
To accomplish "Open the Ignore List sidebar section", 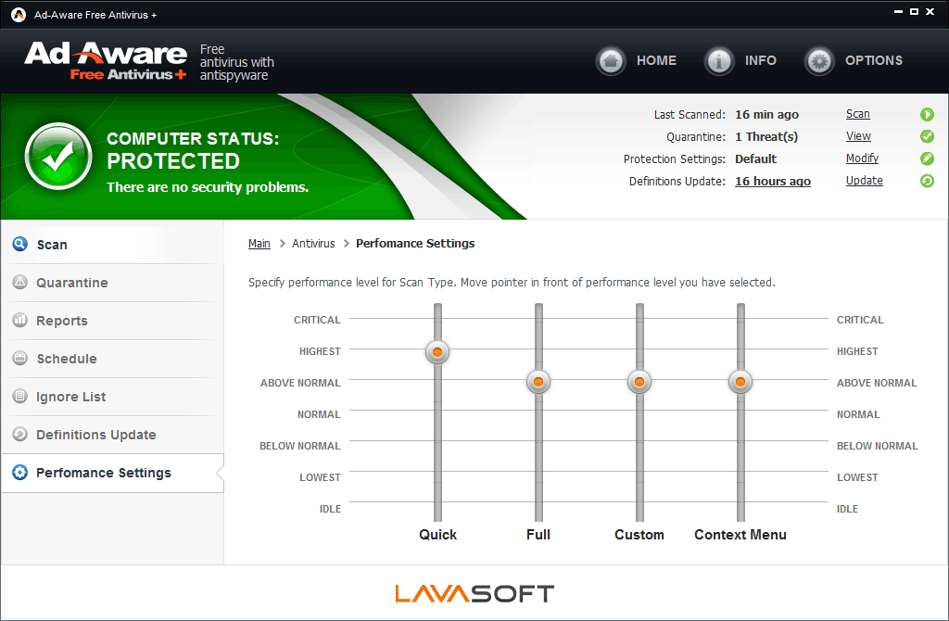I will click(112, 397).
